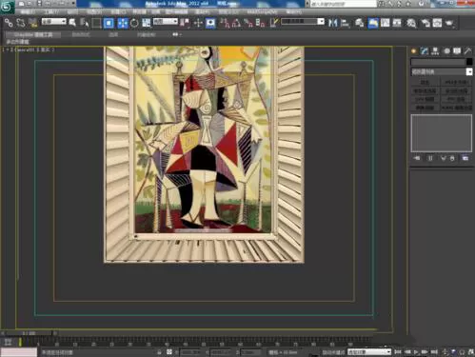This screenshot has height=357, width=475.
Task: Toggle the angle snap button
Action: tap(236, 23)
